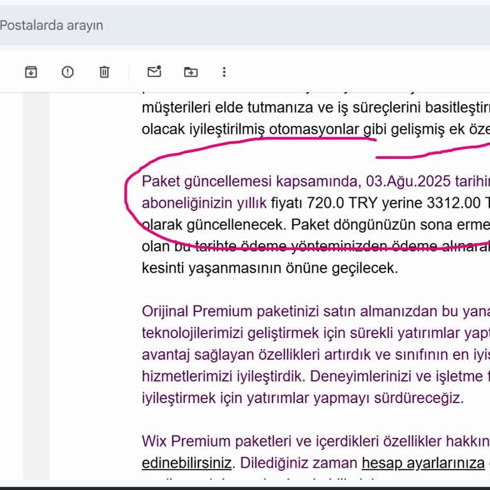Viewport: 490px width, 490px height.
Task: Click the text 'Orijinal Premium paketinizi satın almanızdan'
Action: pos(290,311)
